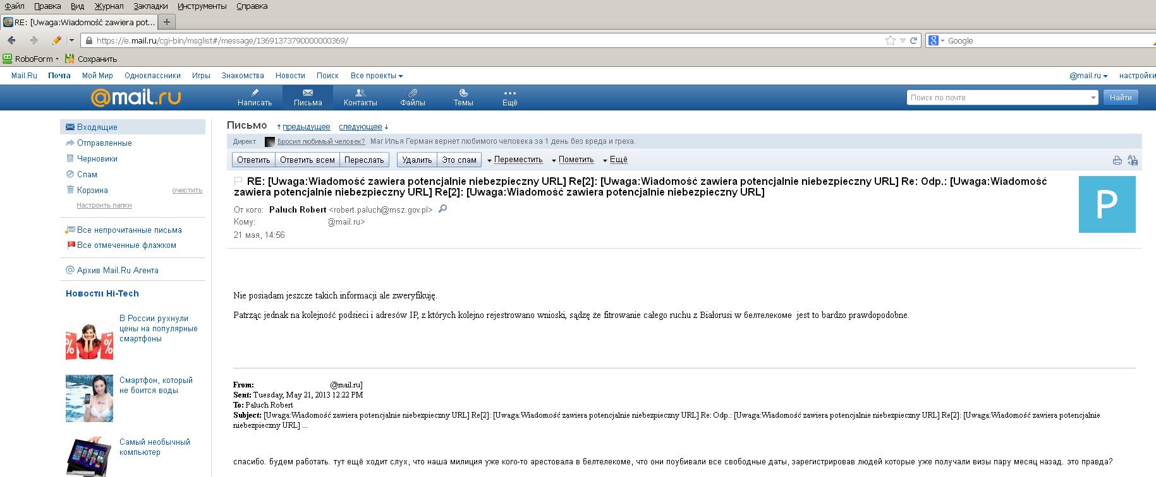Open the Корзина folder
1156x477 pixels.
pyautogui.click(x=92, y=190)
